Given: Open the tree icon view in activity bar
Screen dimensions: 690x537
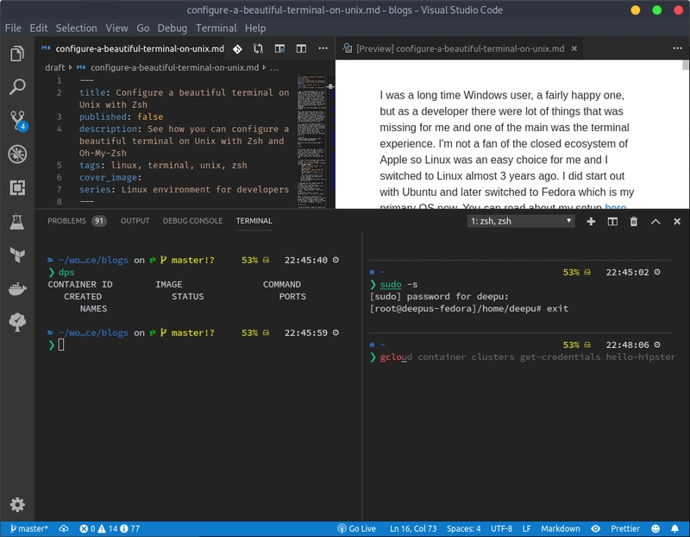Looking at the screenshot, I should pos(17,322).
